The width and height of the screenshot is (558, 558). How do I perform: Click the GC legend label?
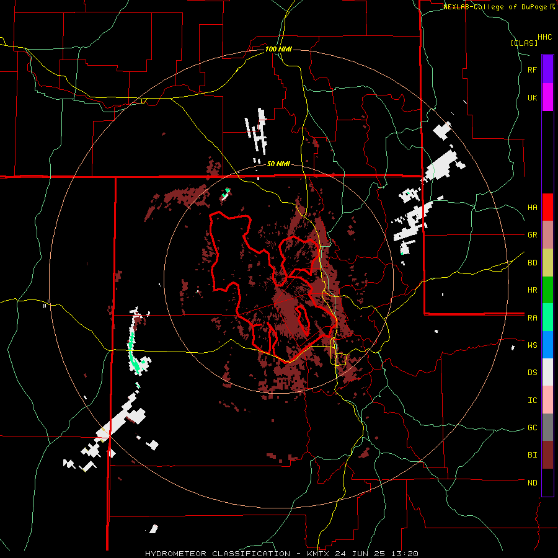tap(533, 428)
